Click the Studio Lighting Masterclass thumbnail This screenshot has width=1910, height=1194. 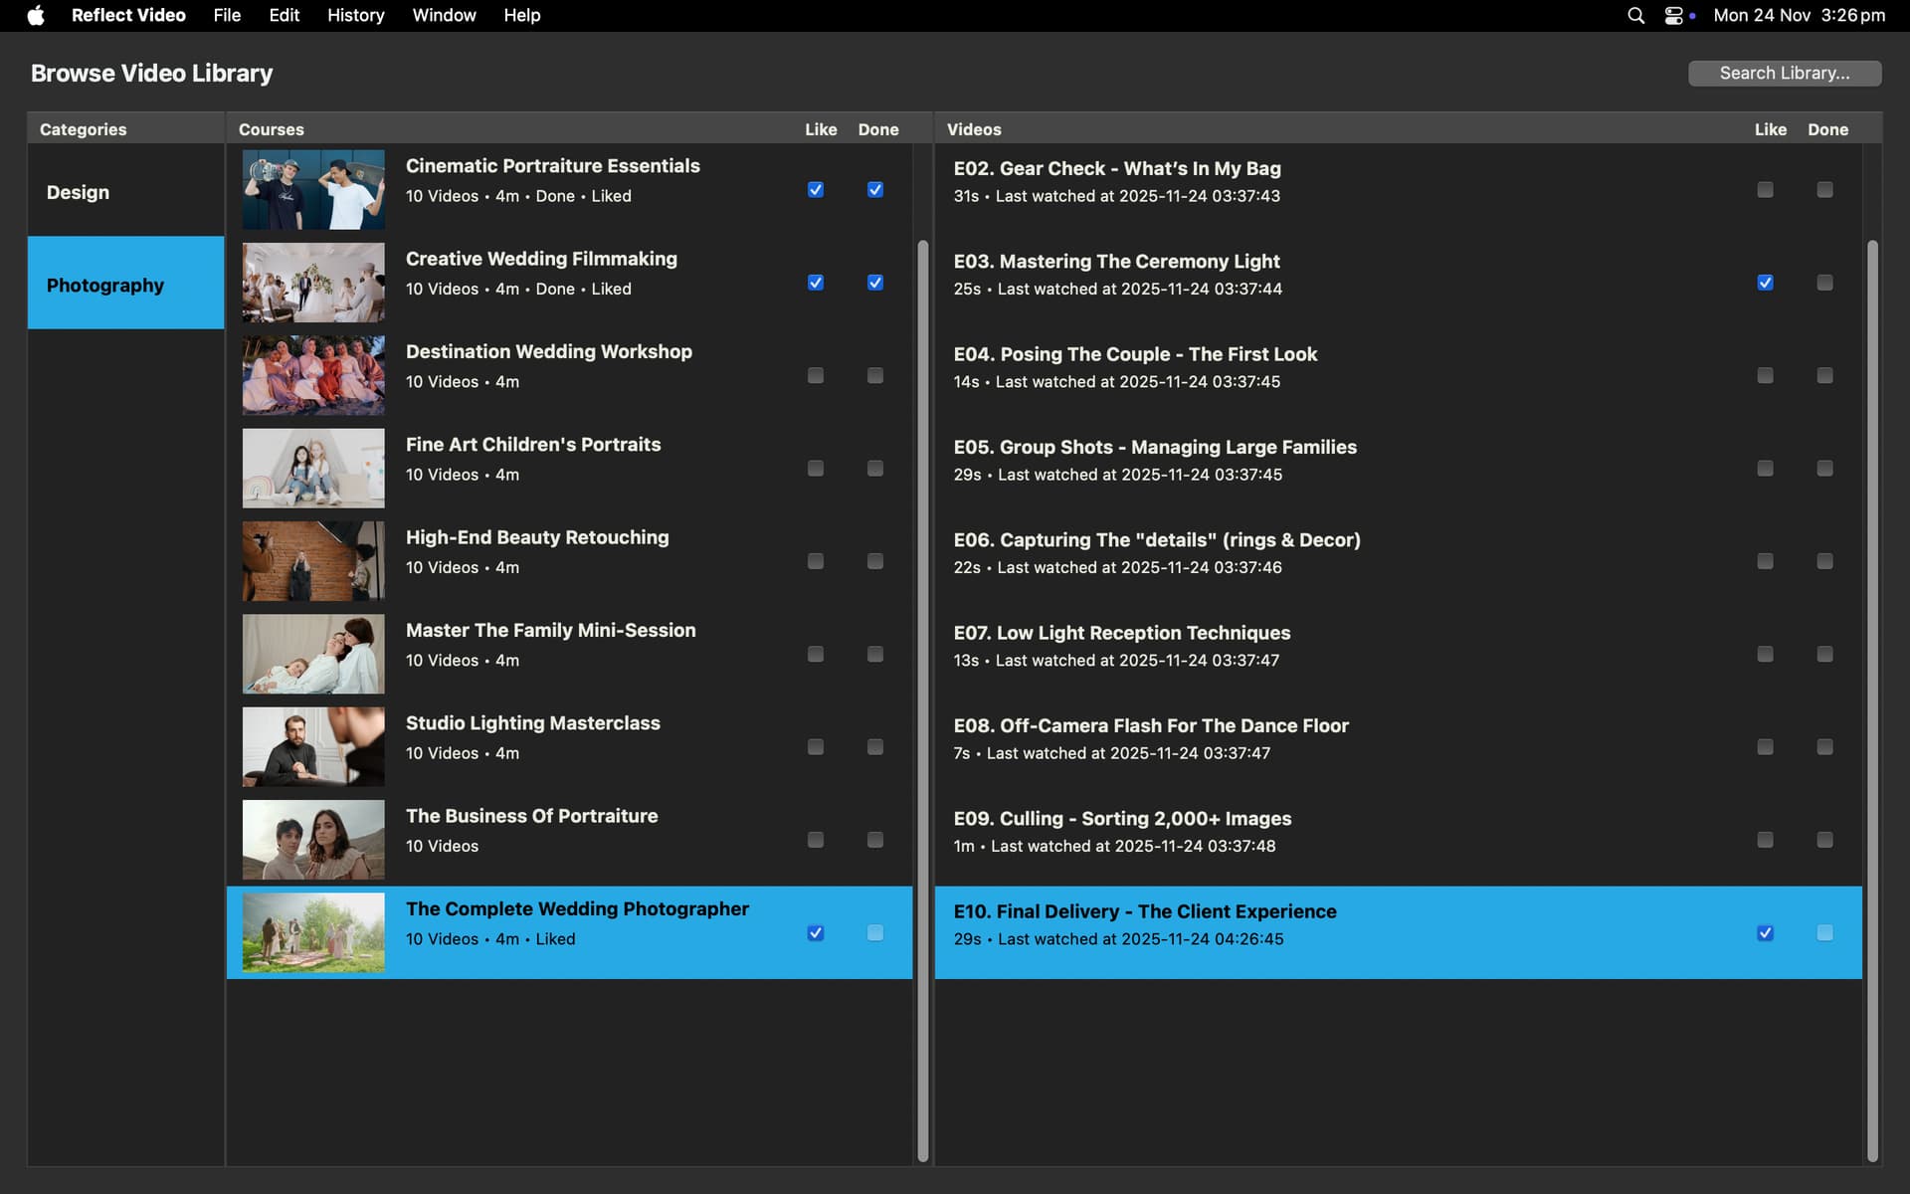313,746
